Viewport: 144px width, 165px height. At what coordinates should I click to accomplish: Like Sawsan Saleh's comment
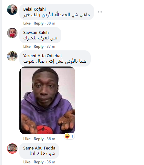(x=27, y=46)
